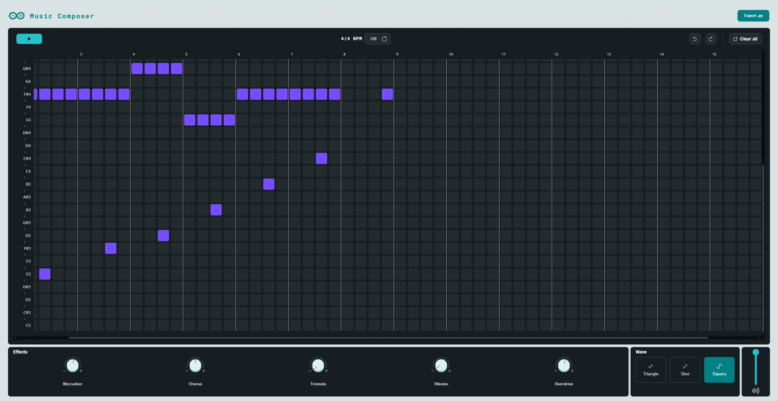Click the horizontal scrollbar under the grid

(388, 338)
